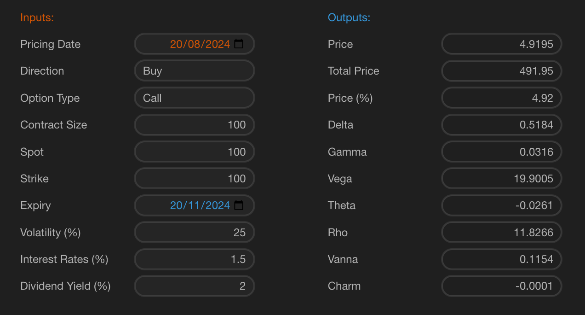The width and height of the screenshot is (585, 315).
Task: Click the Dividend Yield (%) input field
Action: point(194,286)
